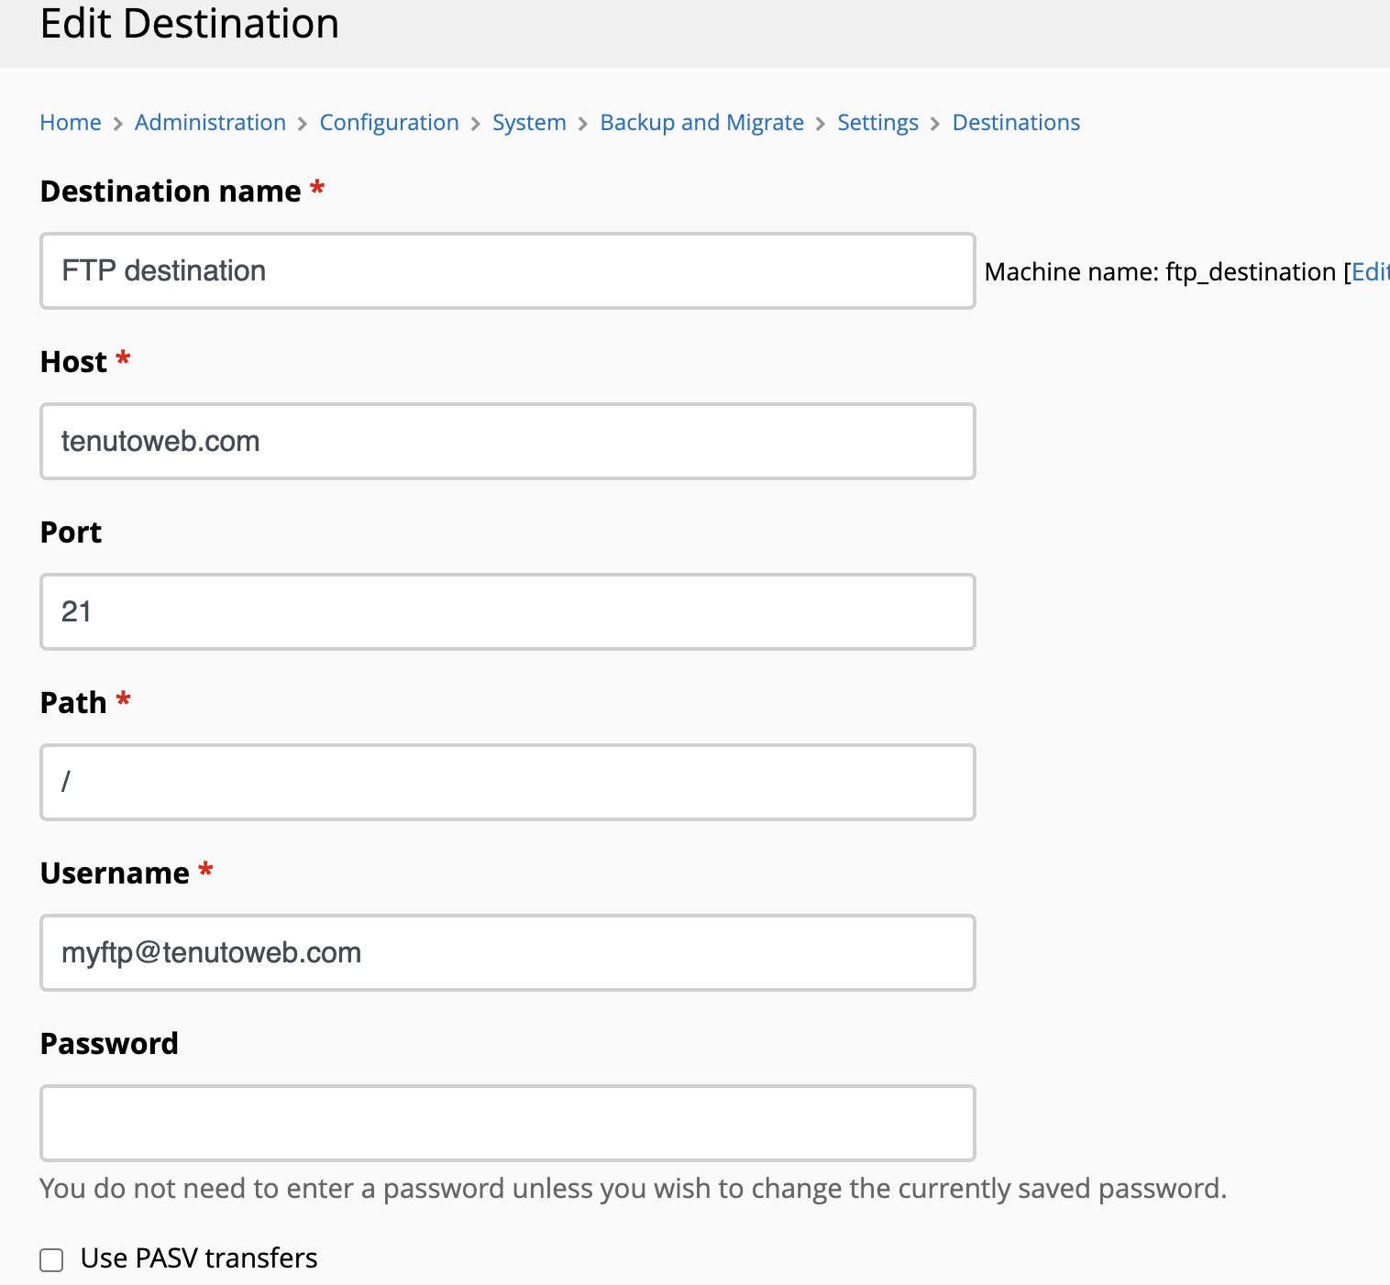Image resolution: width=1390 pixels, height=1285 pixels.
Task: Select System in the breadcrumb trail
Action: click(529, 122)
